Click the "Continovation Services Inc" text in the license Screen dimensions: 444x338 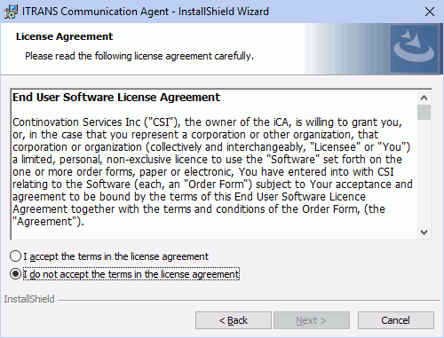pos(76,122)
